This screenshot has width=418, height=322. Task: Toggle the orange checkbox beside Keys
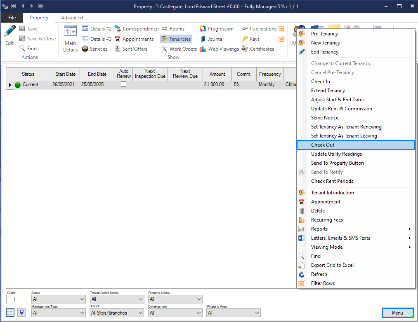pos(282,39)
